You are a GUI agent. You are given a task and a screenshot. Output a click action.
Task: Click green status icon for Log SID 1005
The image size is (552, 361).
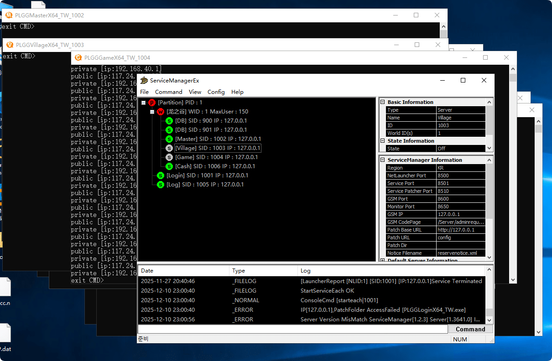(x=161, y=185)
